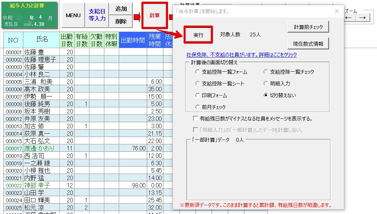Click the 実行 button to run calculation
This screenshot has height=214, width=377.
click(198, 35)
